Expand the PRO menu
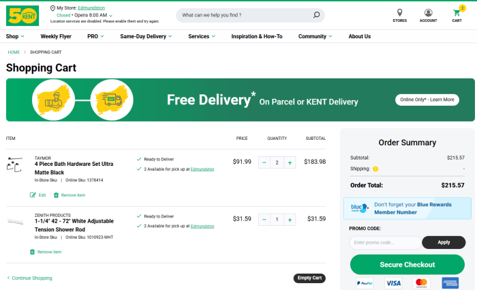 [x=95, y=36]
